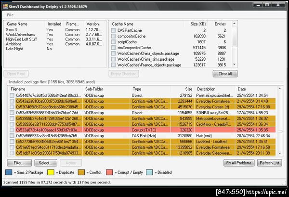Viewport: 289px width, 197px height.
Task: Sort by Type column header
Action: (150, 89)
